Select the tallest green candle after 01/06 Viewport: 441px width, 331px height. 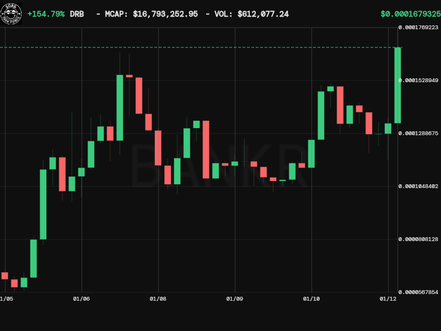(120, 108)
